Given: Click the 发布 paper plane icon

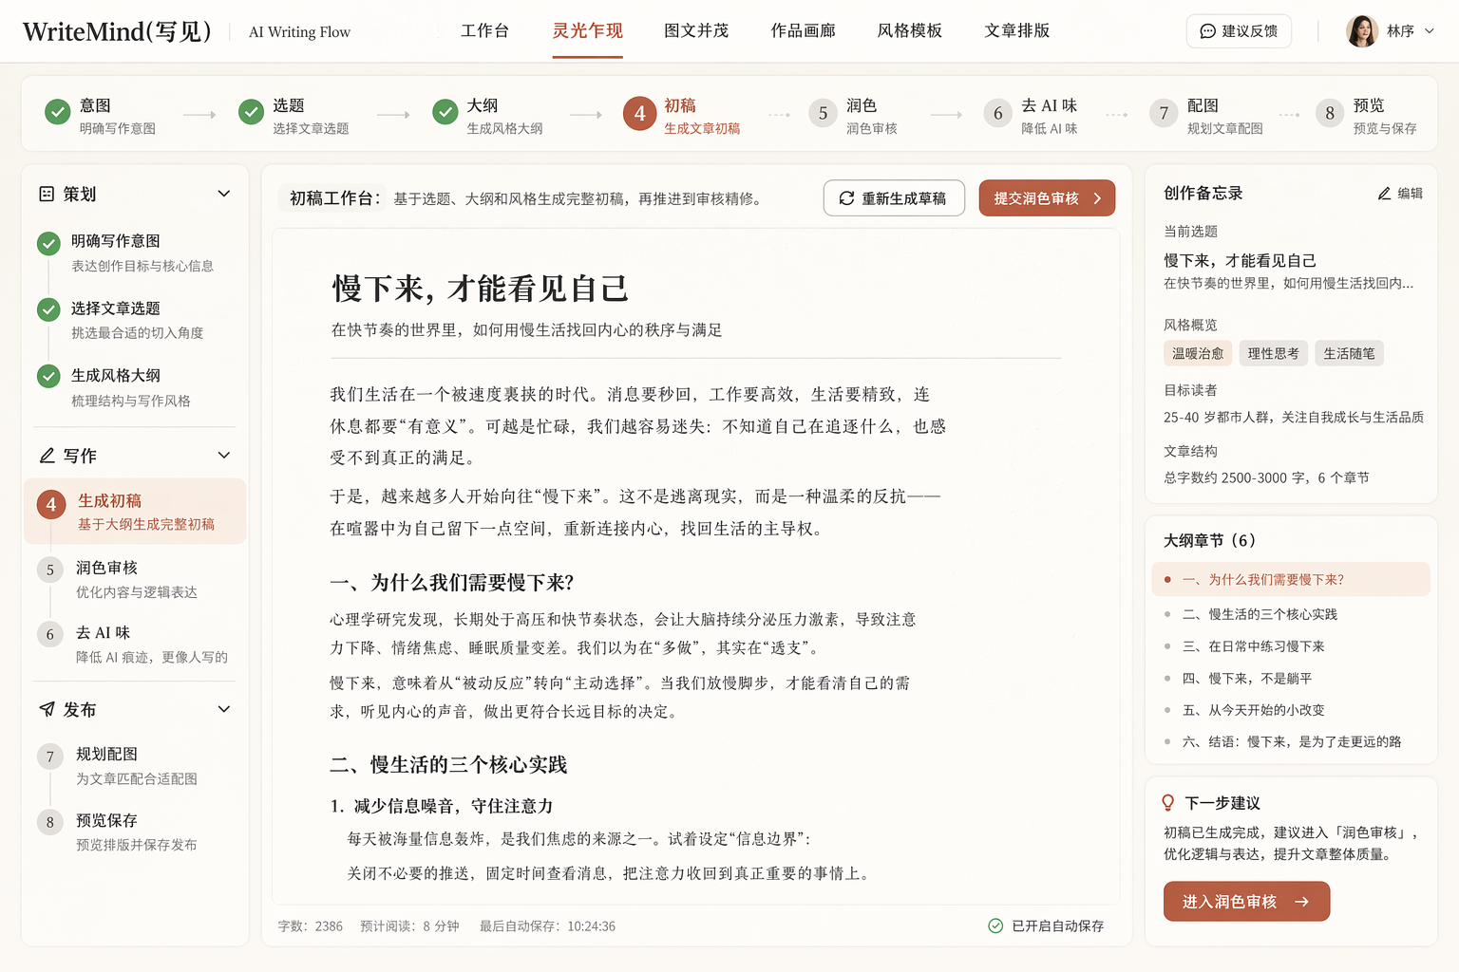Looking at the screenshot, I should click(47, 709).
